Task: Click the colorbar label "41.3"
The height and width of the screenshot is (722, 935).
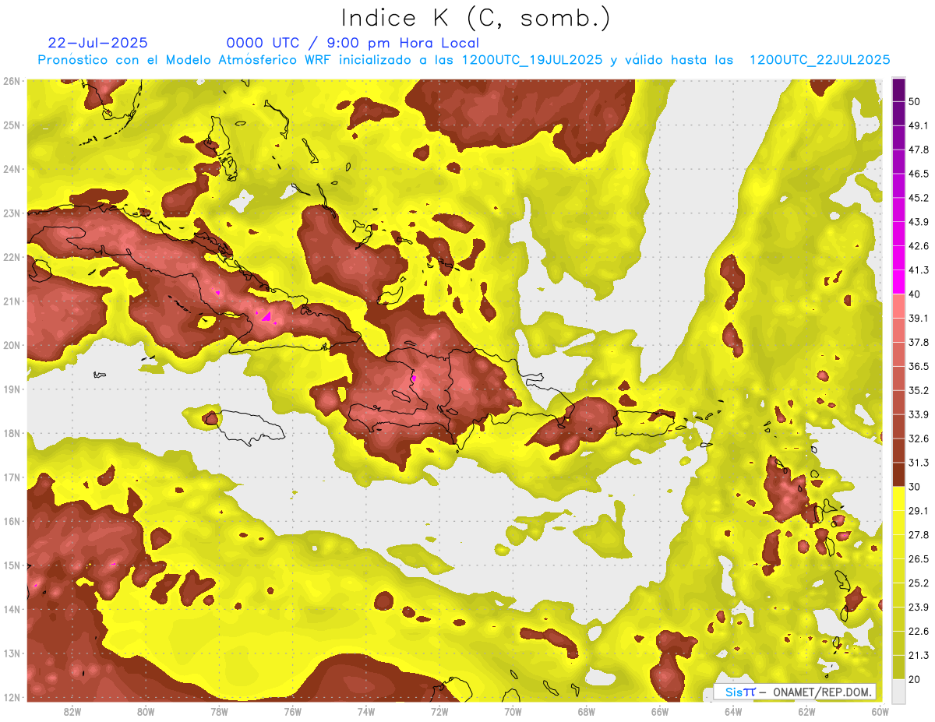Action: pyautogui.click(x=919, y=270)
